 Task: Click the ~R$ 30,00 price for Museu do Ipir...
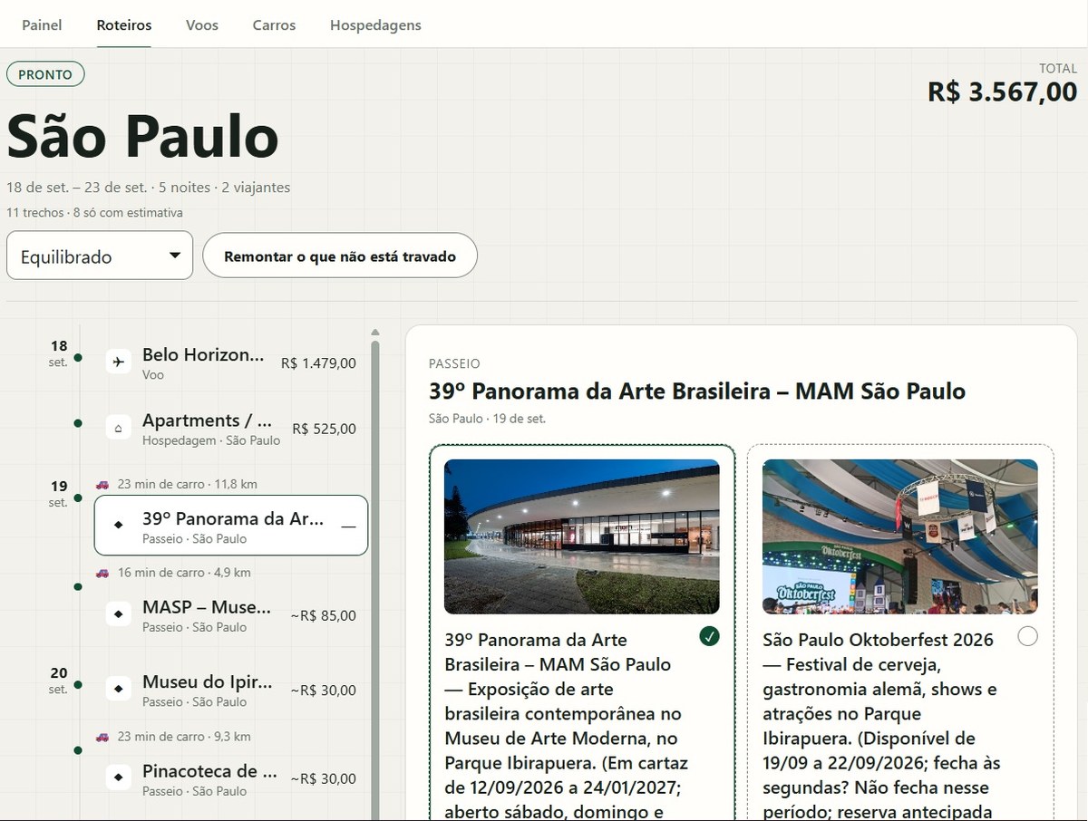(323, 690)
